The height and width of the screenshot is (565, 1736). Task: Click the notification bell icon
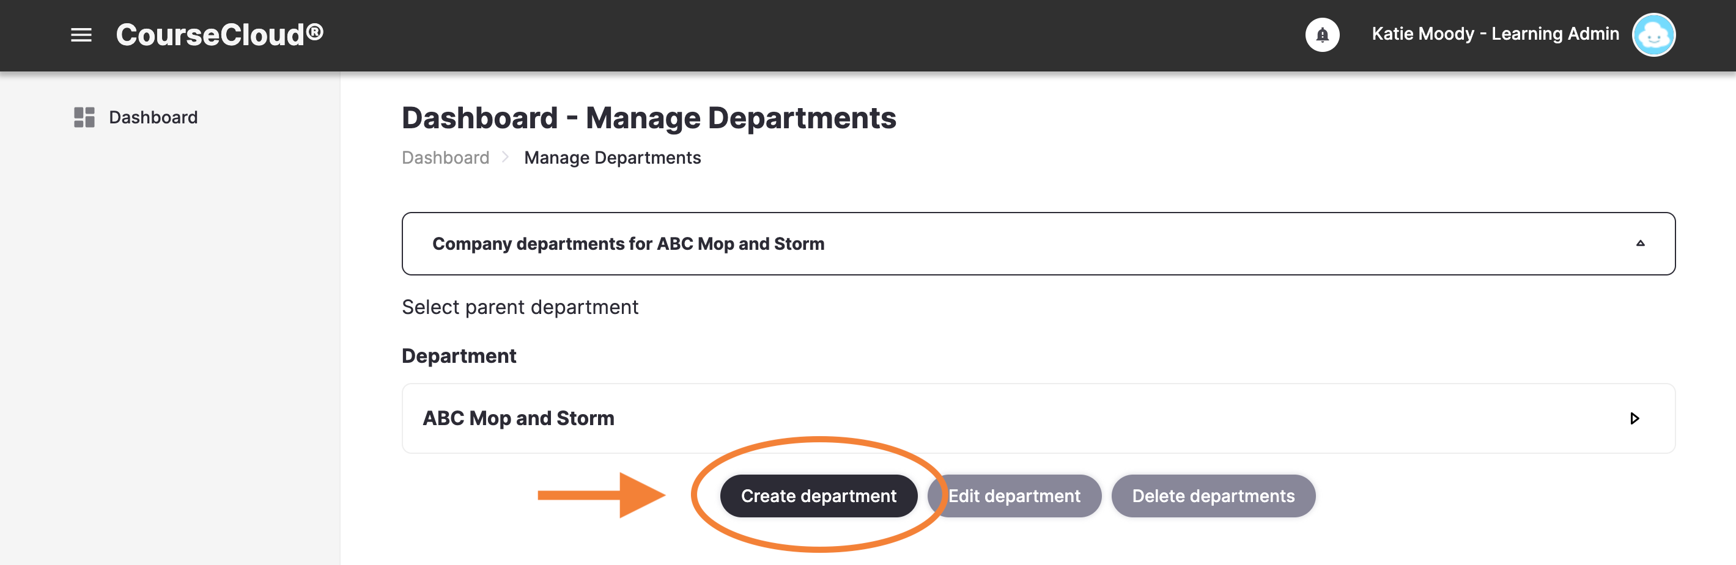(1322, 35)
